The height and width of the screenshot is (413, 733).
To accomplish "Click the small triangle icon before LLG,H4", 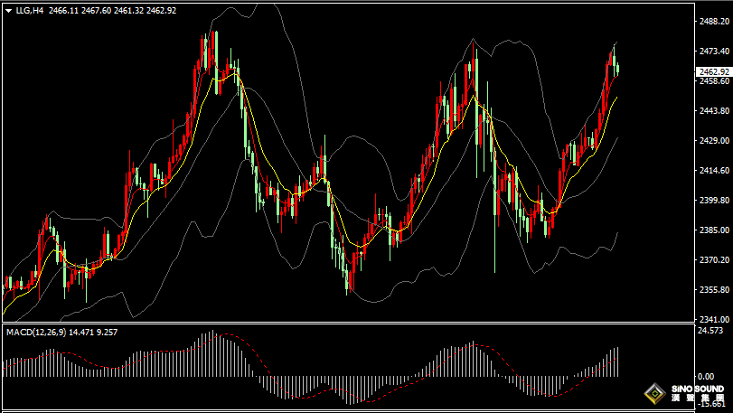I will pyautogui.click(x=9, y=10).
